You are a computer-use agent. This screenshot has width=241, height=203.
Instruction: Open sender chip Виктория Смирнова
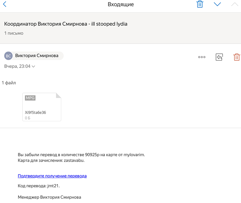click(x=37, y=56)
